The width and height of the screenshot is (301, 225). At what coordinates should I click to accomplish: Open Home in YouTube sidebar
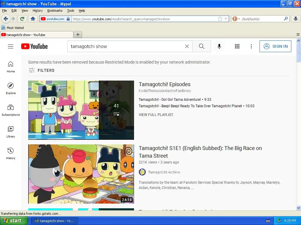click(11, 67)
